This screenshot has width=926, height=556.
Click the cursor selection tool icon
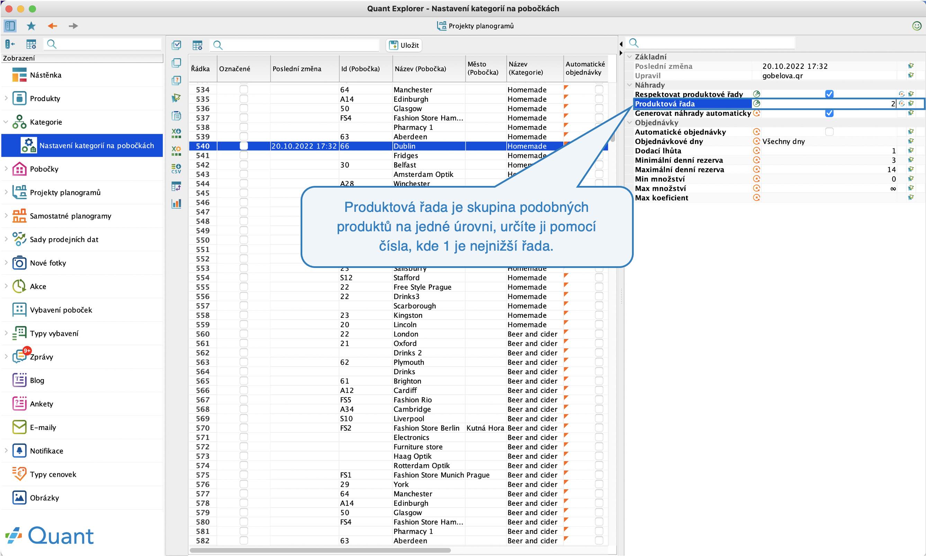tap(176, 98)
